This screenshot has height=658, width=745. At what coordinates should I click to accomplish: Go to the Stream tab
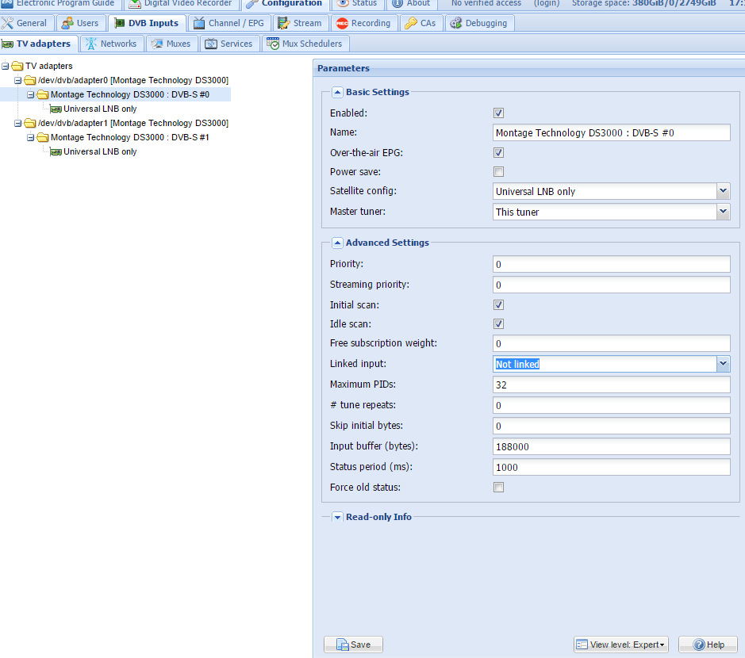pyautogui.click(x=300, y=23)
